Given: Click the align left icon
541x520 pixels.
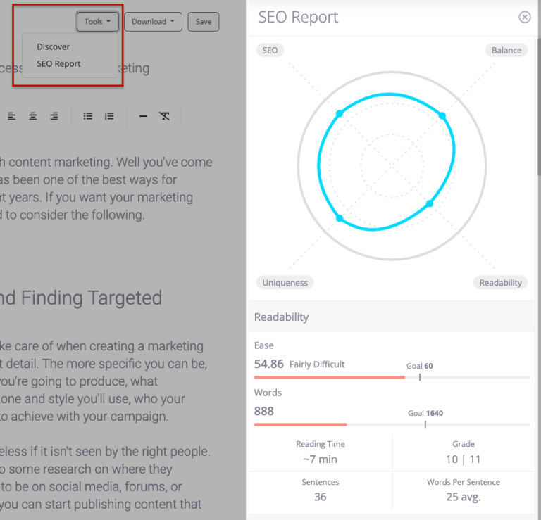Looking at the screenshot, I should (x=12, y=116).
